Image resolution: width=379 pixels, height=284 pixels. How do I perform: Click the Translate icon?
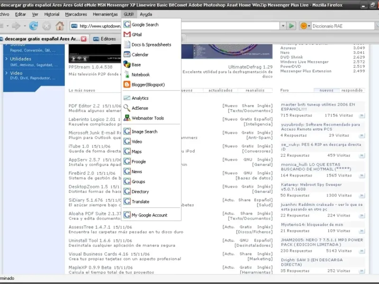[127, 202]
